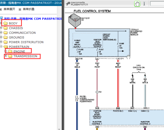The height and width of the screenshot is (130, 164).
Task: Expand the GROUNDS tree node
Action: tap(1, 37)
